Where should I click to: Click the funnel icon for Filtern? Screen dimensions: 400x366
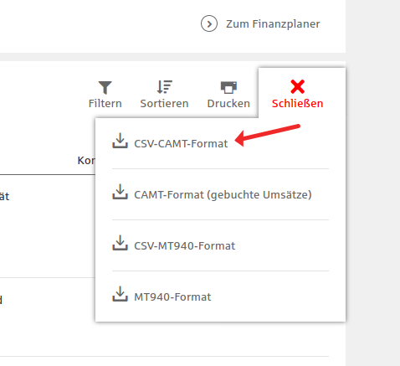105,87
